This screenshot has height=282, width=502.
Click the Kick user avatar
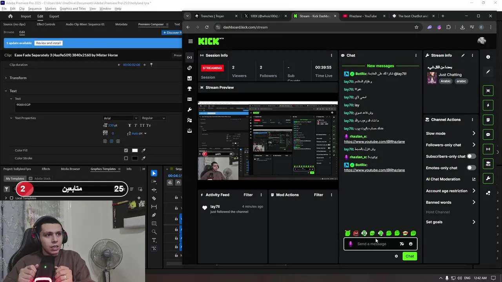pos(482,41)
